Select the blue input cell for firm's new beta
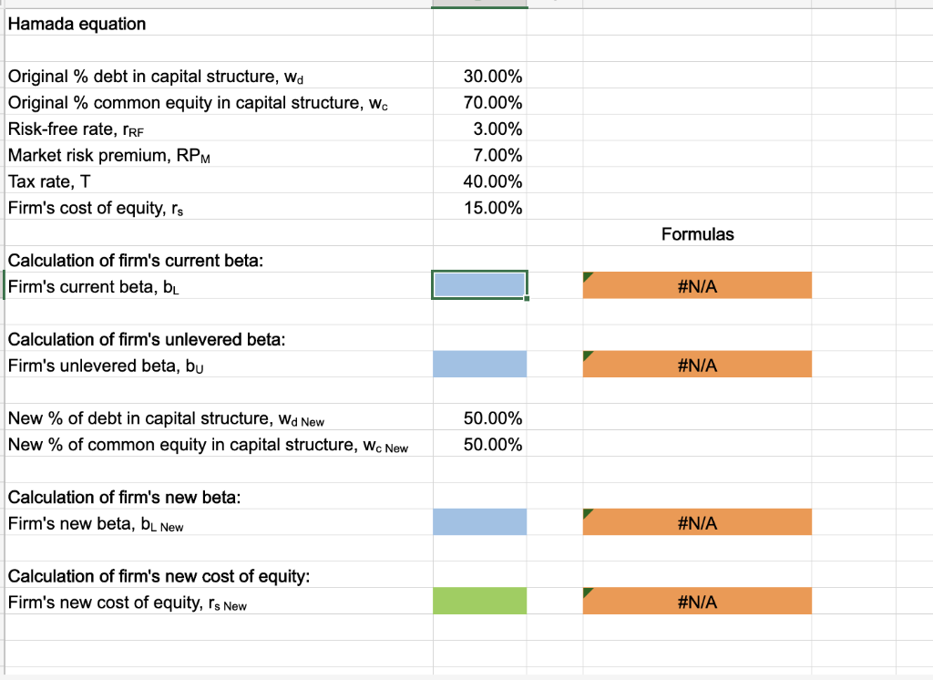933x680 pixels. tap(480, 521)
